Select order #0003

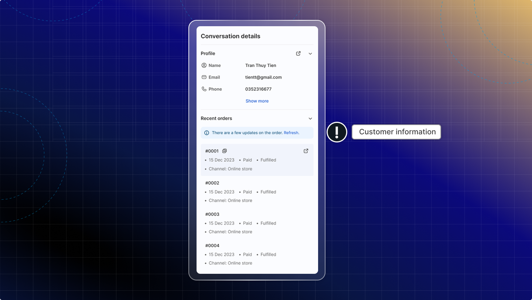pos(212,214)
